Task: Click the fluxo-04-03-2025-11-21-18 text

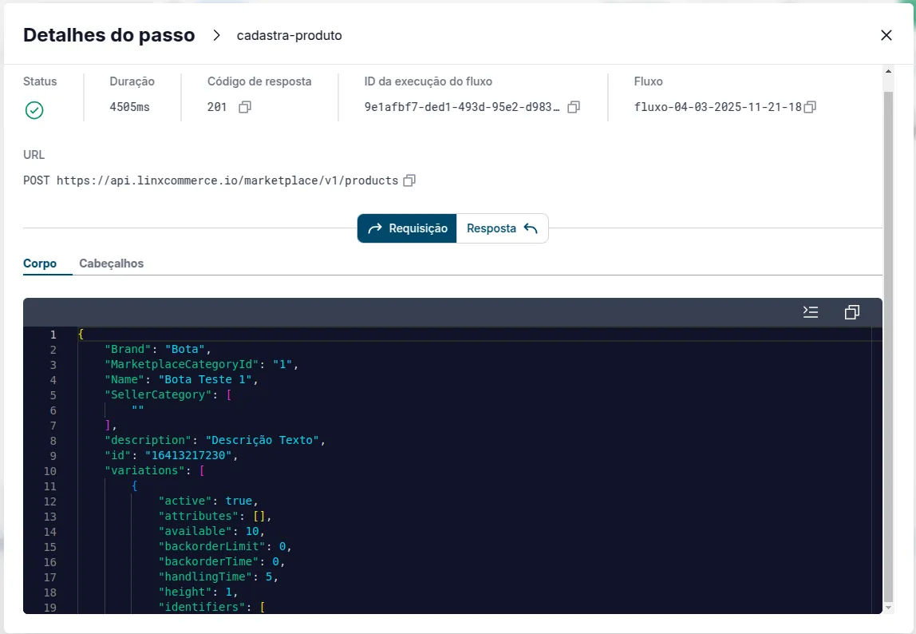Action: coord(717,107)
